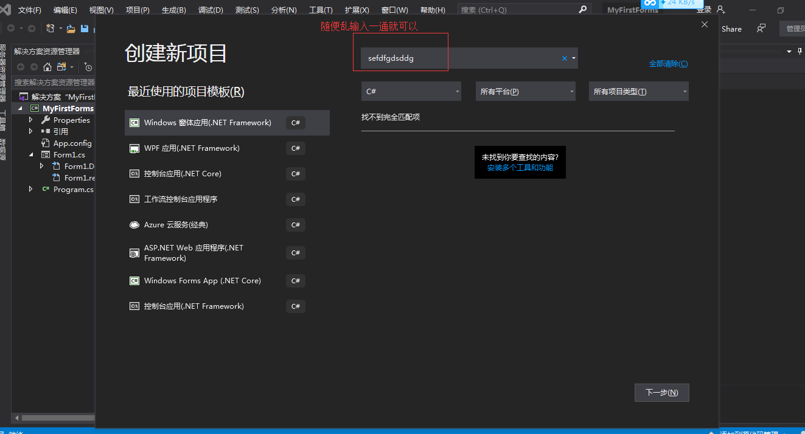Click the 登录 sign-in text

click(x=704, y=10)
